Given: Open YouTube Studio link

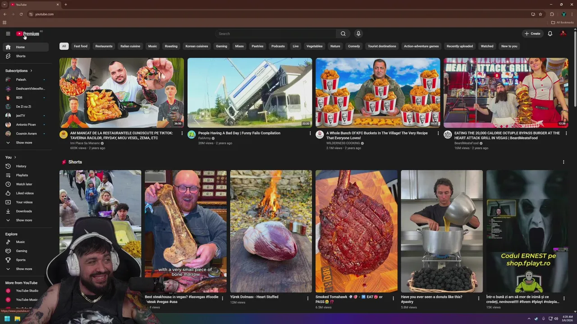Looking at the screenshot, I should tap(25, 291).
